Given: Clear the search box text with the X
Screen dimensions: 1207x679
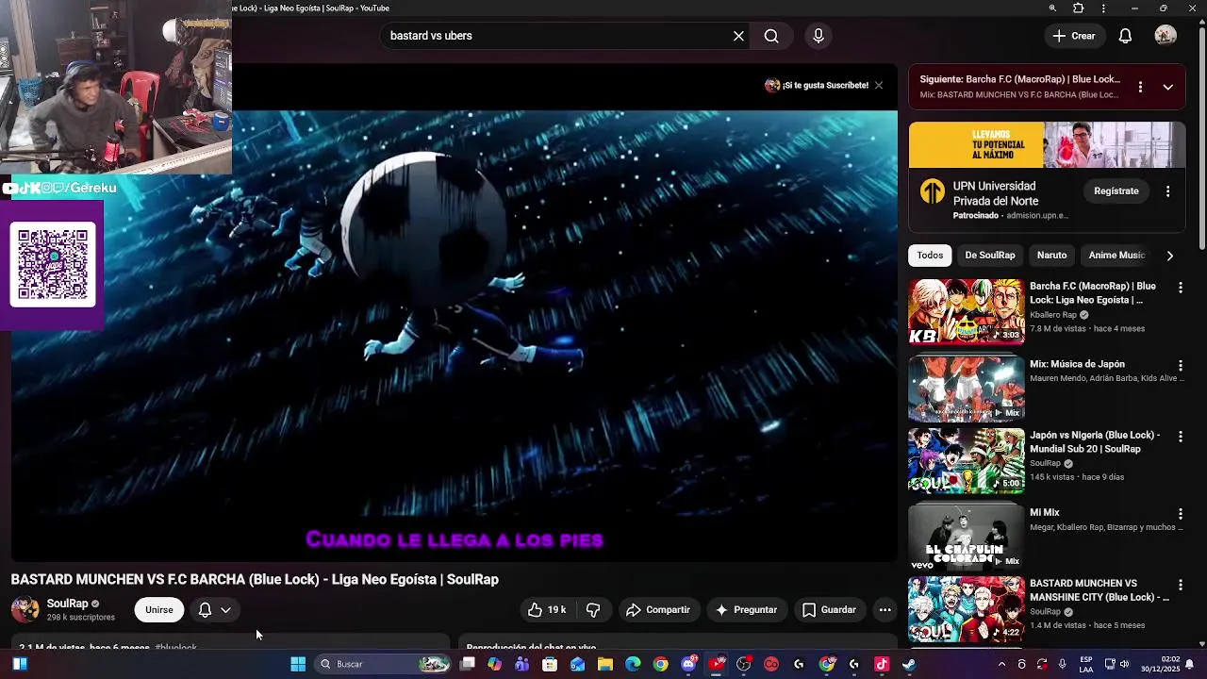Looking at the screenshot, I should click(x=738, y=36).
